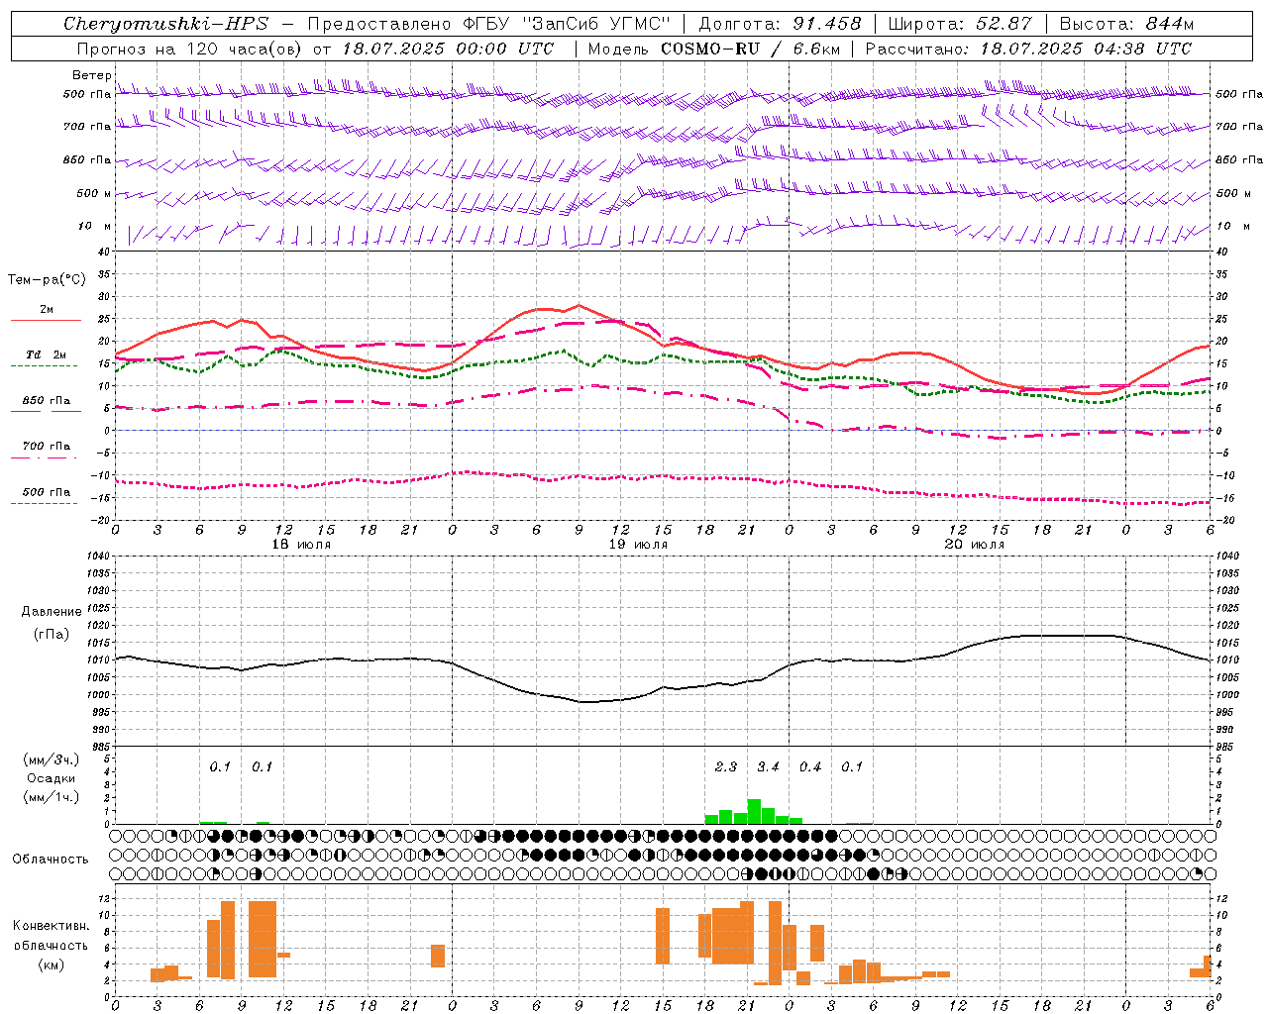
Task: Click the latitude value Широта: 52.87
Action: [x=961, y=24]
